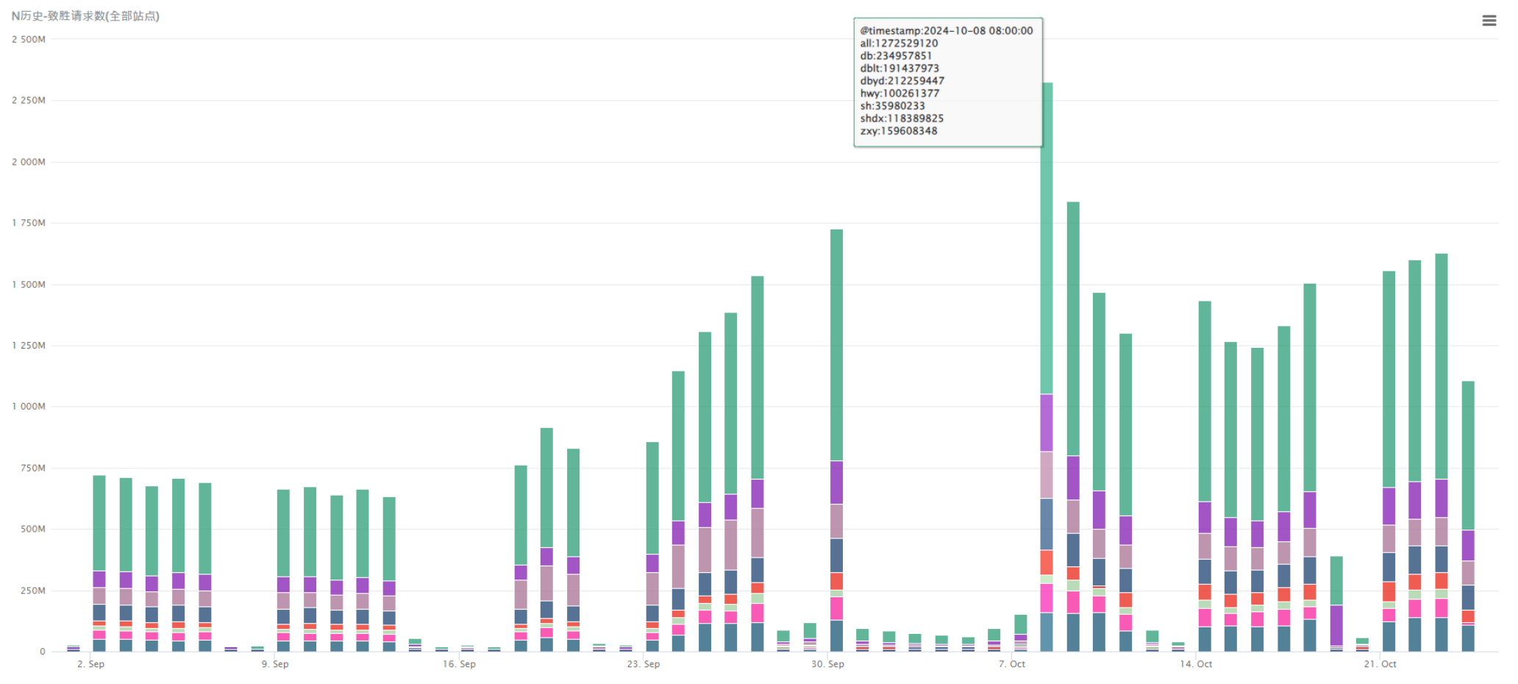Viewport: 1518px width, 684px height.
Task: Click the "7. Oct" x-axis date label
Action: click(x=1012, y=664)
